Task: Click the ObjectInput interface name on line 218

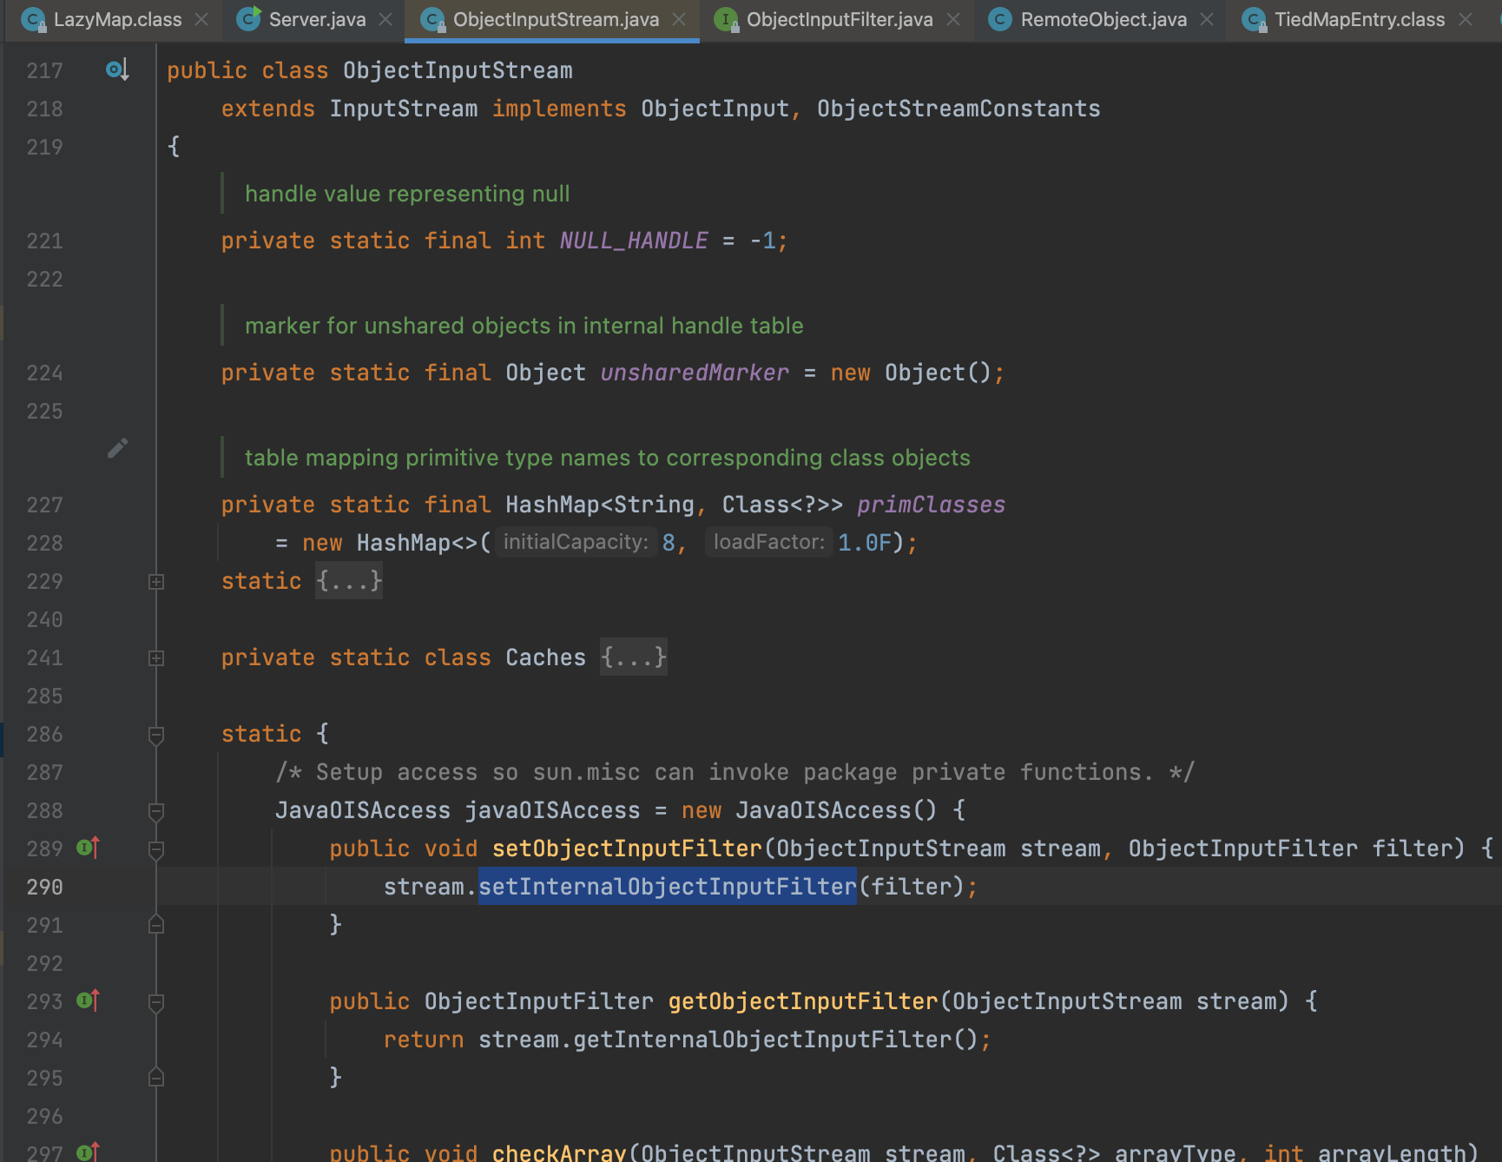Action: pos(715,108)
